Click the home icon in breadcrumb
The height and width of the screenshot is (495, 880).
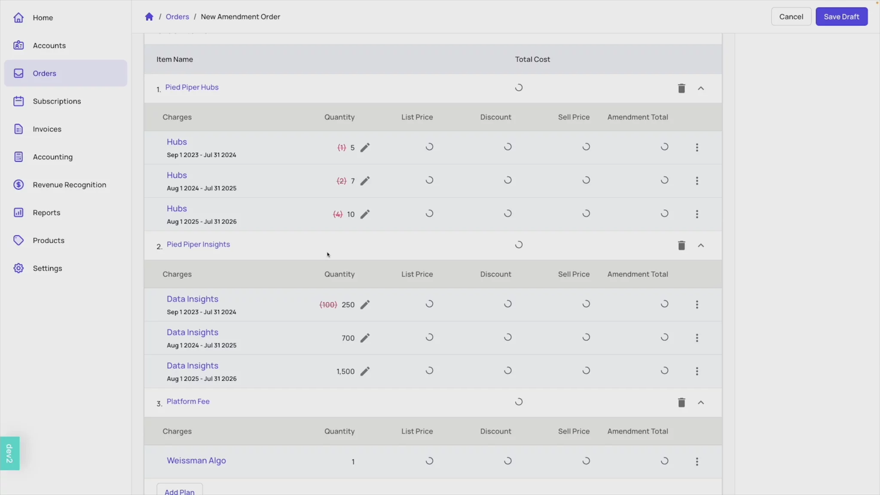(149, 17)
